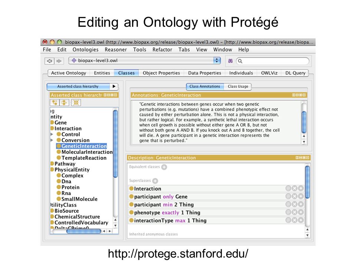356x267 pixels.
Task: Click the Add sibling class icon
Action: tap(64, 103)
